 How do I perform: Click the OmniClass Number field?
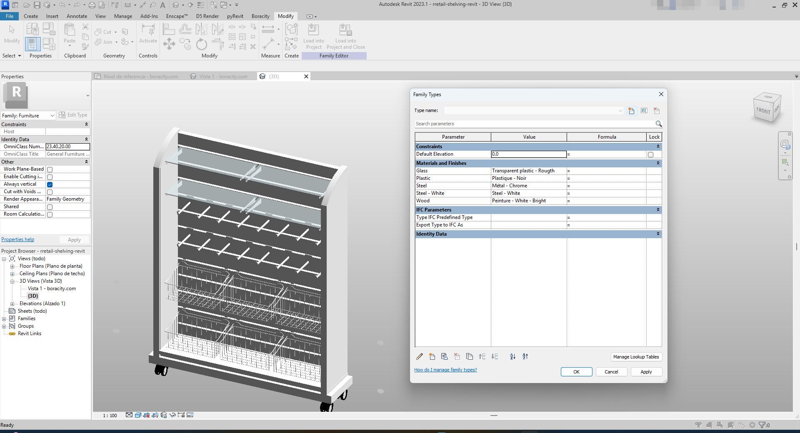click(x=67, y=147)
